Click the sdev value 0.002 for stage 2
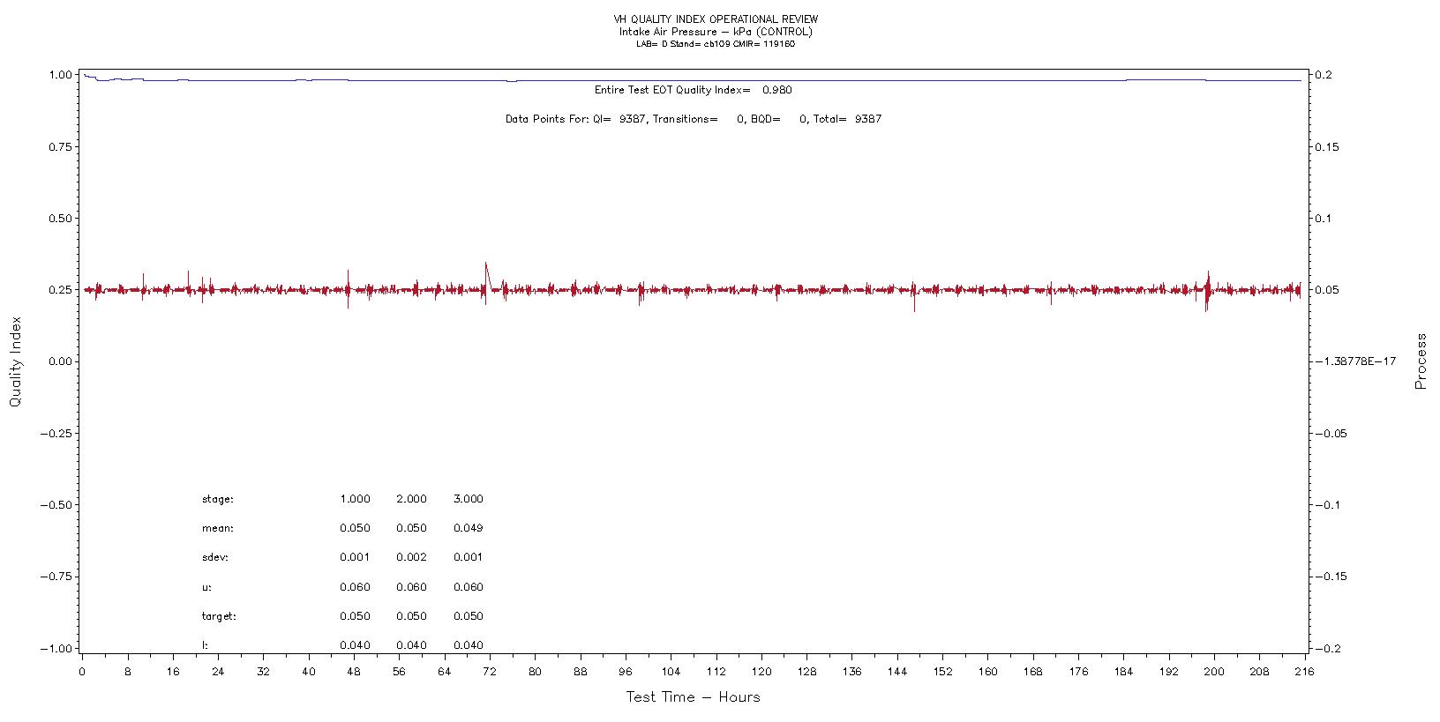The image size is (1440, 722). click(x=411, y=557)
